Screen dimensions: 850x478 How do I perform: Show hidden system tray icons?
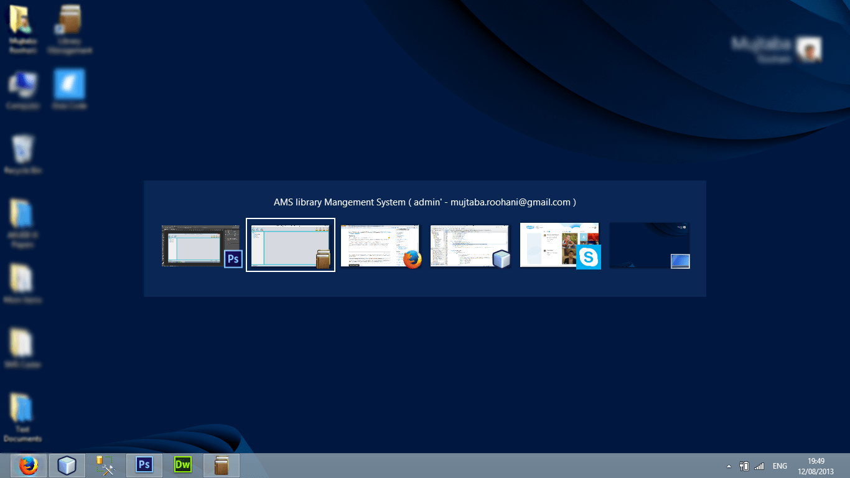click(x=729, y=466)
